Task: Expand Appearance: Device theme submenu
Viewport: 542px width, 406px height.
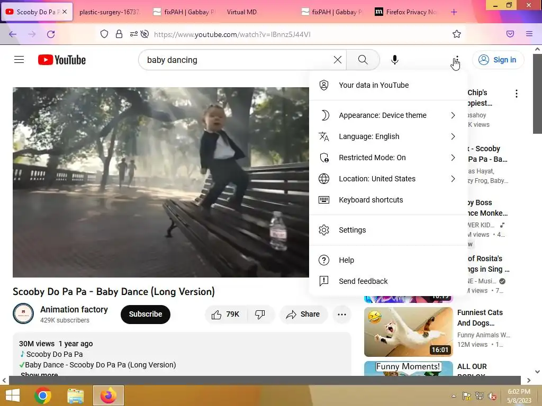Action: pyautogui.click(x=389, y=115)
